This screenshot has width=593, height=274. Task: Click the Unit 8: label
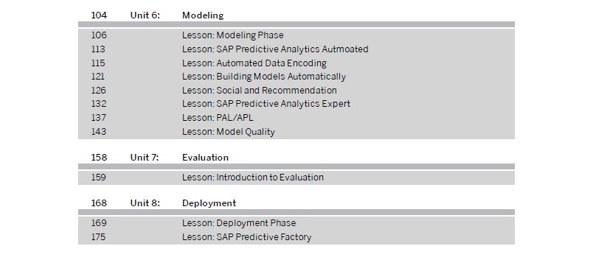pos(145,203)
